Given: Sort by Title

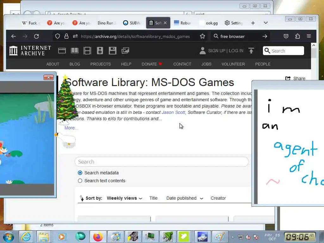Looking at the screenshot, I should [153, 198].
